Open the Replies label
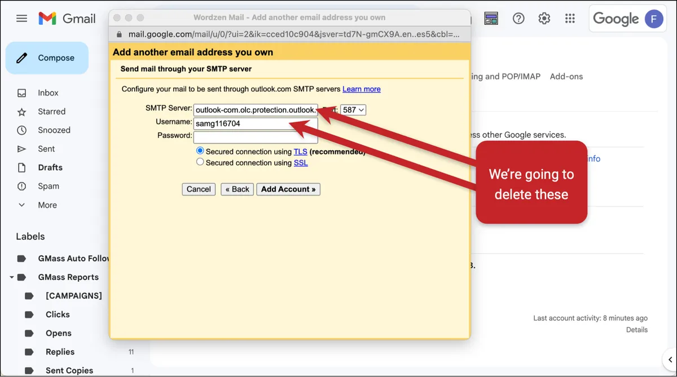The image size is (677, 377). coord(60,352)
